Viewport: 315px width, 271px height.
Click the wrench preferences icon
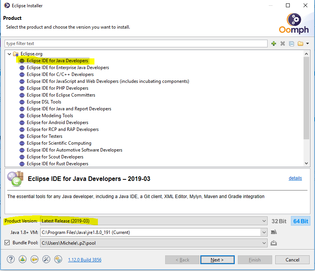coord(46,260)
